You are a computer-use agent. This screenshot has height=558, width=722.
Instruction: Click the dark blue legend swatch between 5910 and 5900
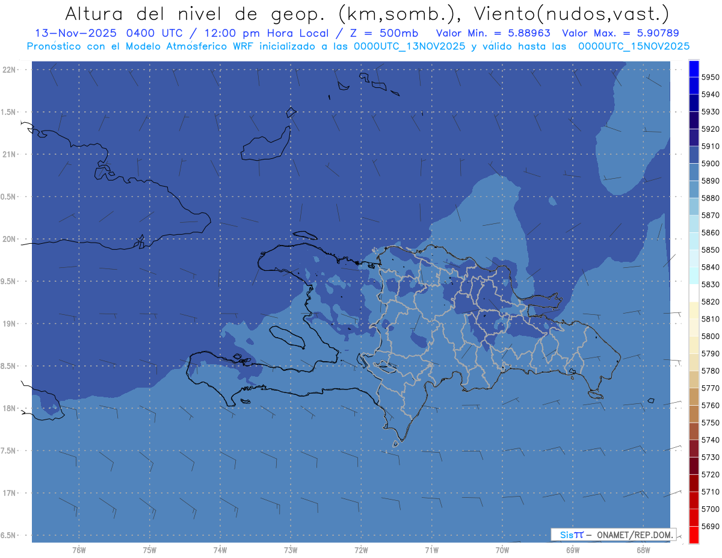click(x=693, y=155)
